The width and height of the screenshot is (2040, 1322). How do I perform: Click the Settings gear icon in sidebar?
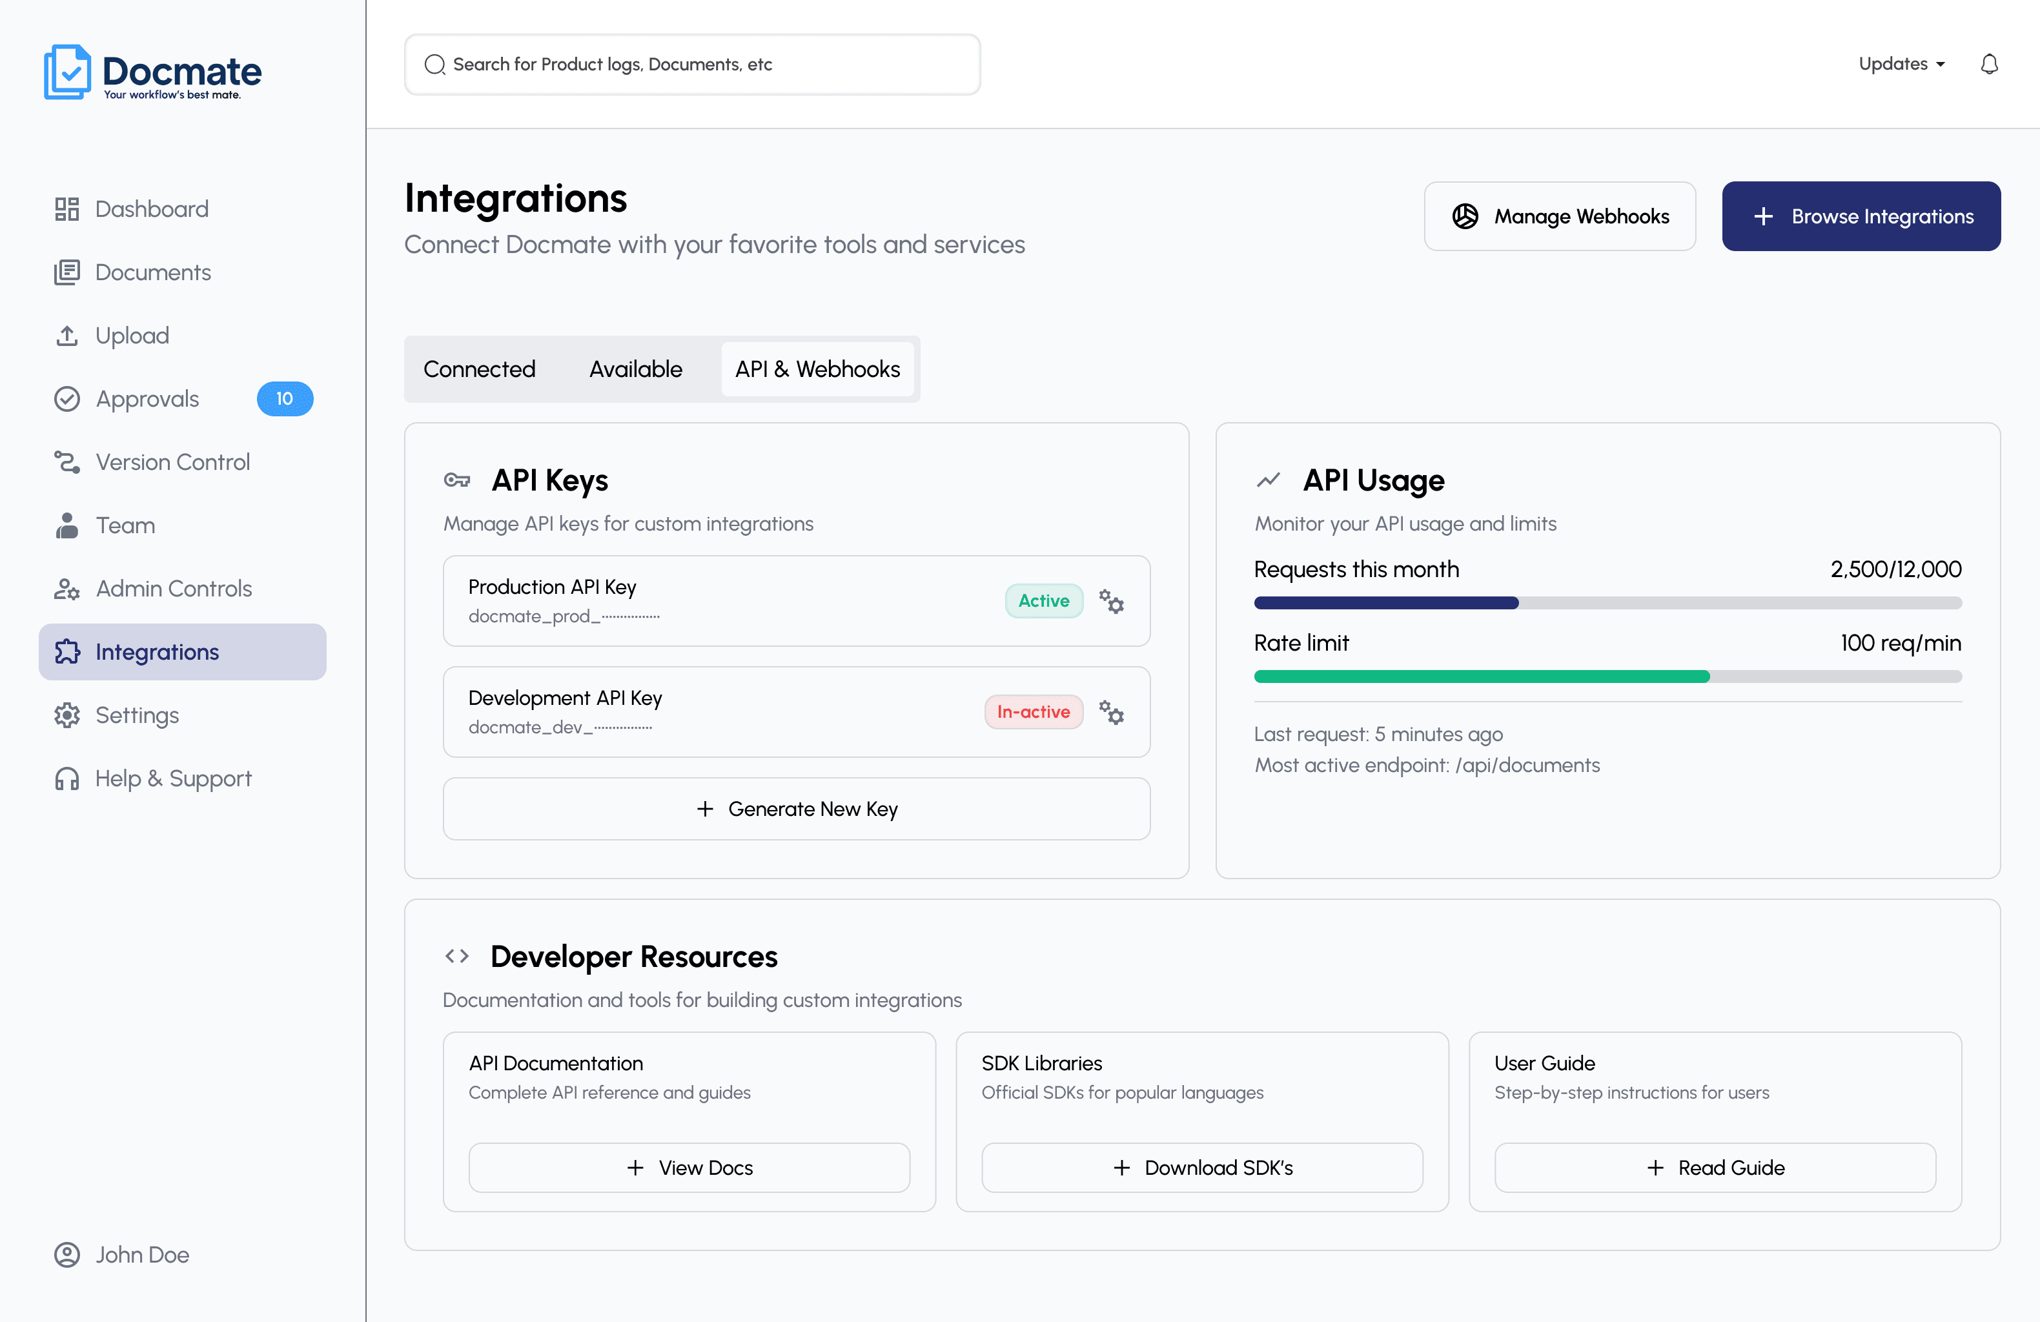[67, 715]
